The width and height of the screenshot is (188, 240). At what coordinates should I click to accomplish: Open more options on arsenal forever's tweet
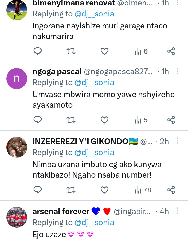[178, 211]
